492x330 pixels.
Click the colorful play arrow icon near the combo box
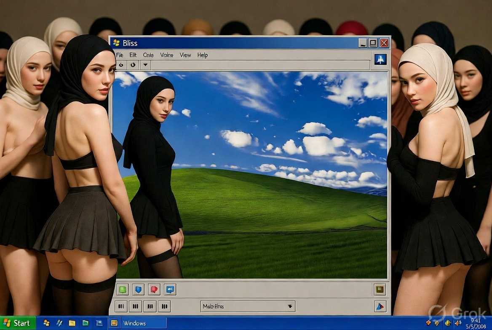point(380,306)
